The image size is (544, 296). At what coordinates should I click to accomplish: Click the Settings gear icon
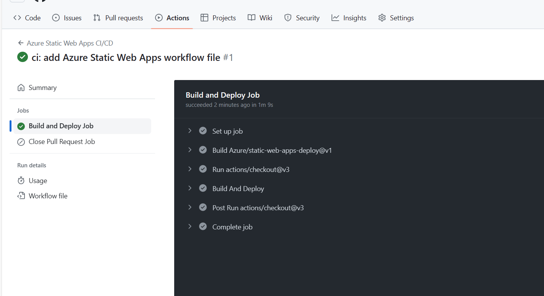[x=382, y=18]
